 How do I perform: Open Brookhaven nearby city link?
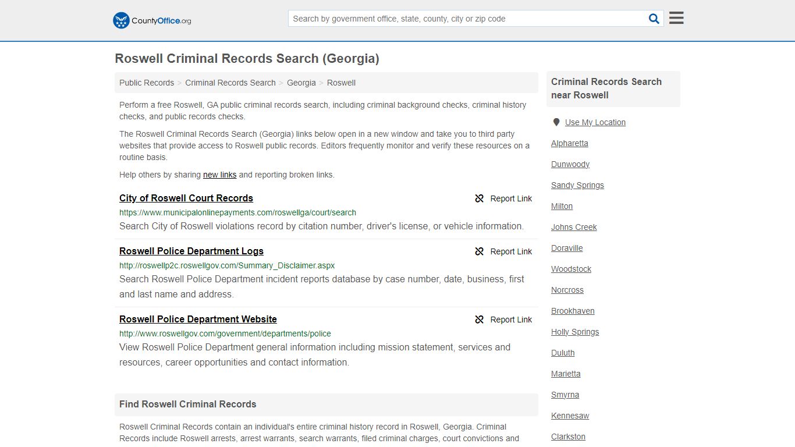(x=573, y=311)
